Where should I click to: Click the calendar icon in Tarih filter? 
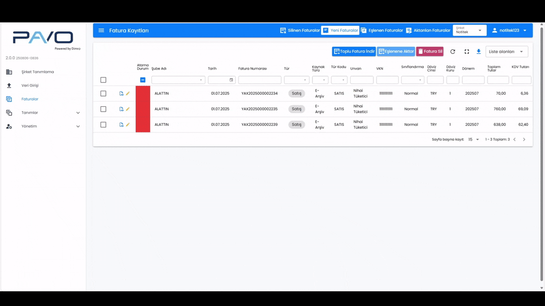[231, 80]
